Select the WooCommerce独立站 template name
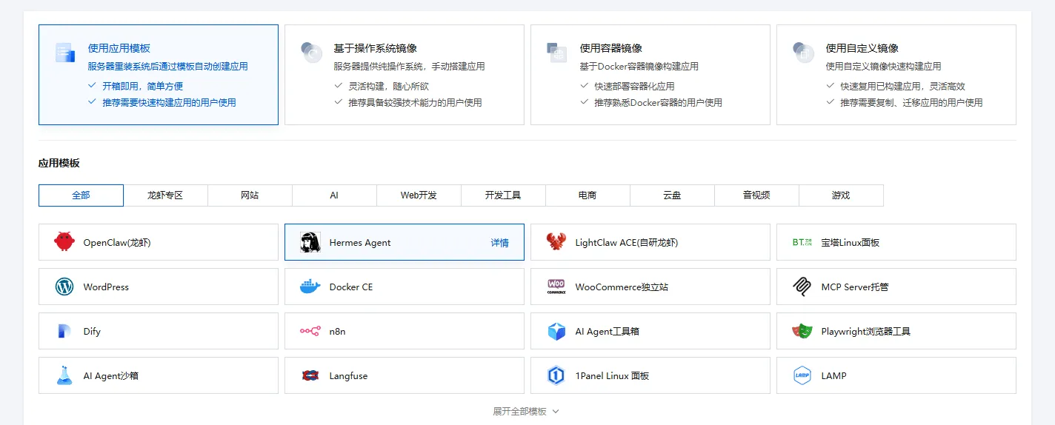The image size is (1055, 425). 622,287
